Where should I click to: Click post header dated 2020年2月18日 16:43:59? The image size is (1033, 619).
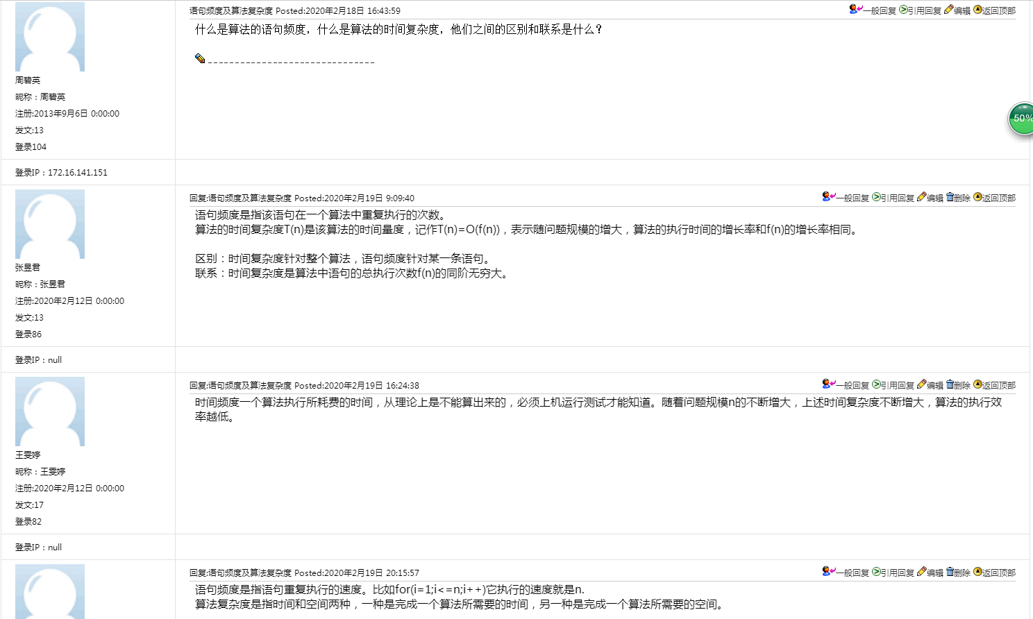pyautogui.click(x=295, y=11)
